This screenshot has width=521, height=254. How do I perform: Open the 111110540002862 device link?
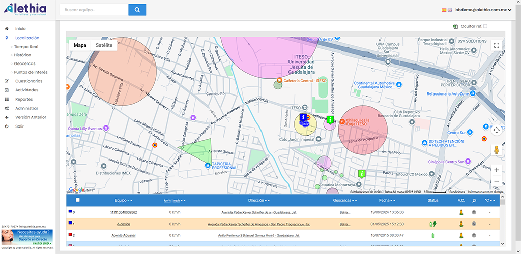coord(124,212)
